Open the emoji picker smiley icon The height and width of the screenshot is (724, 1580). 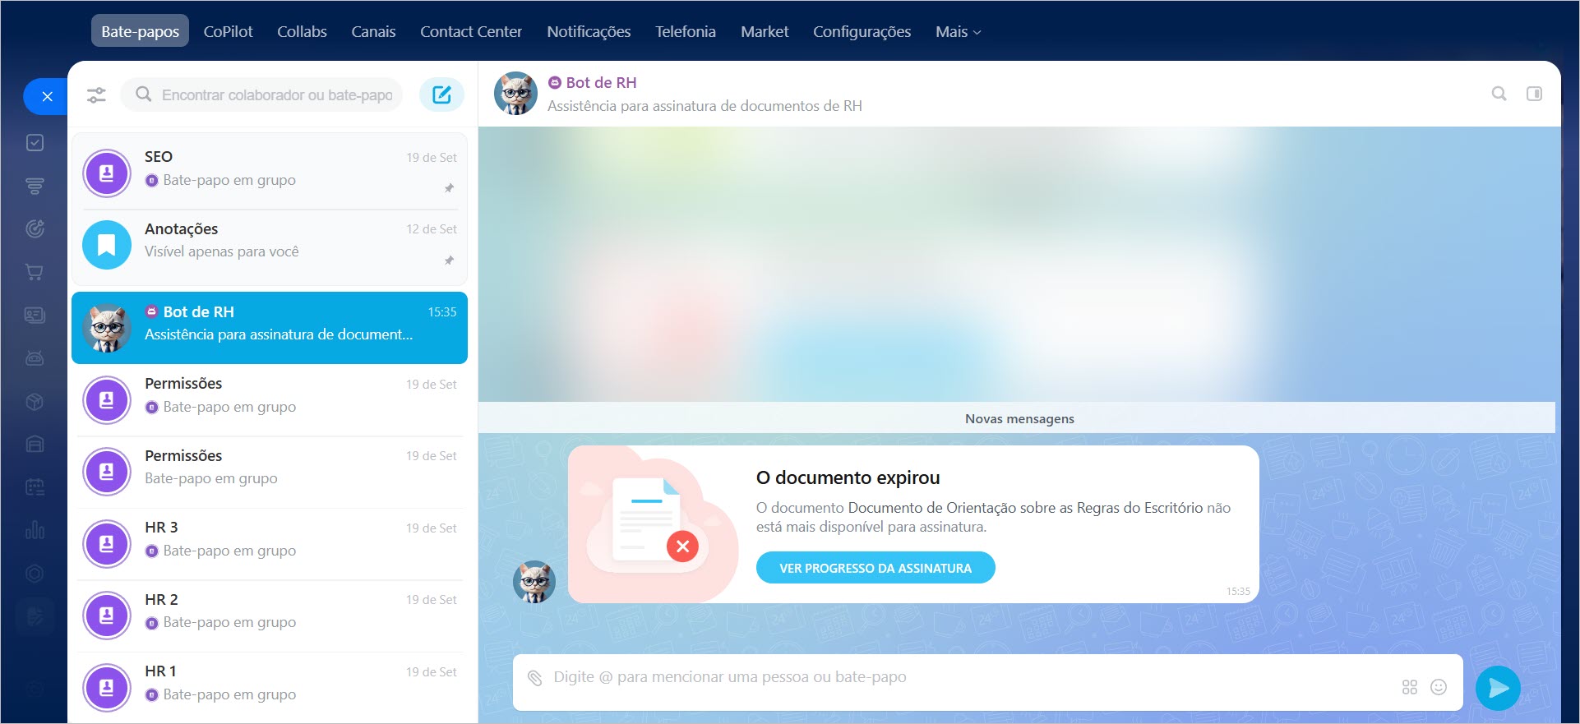point(1438,687)
